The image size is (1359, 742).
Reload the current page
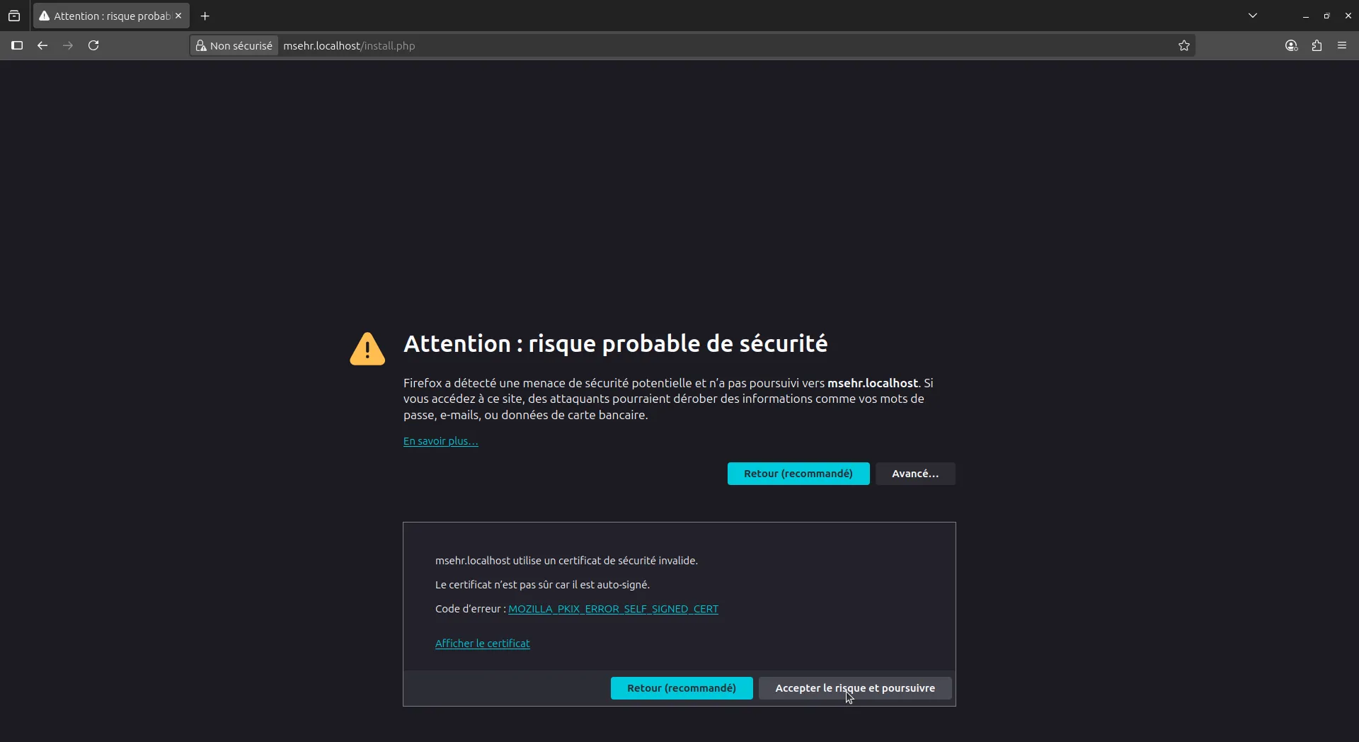93,45
